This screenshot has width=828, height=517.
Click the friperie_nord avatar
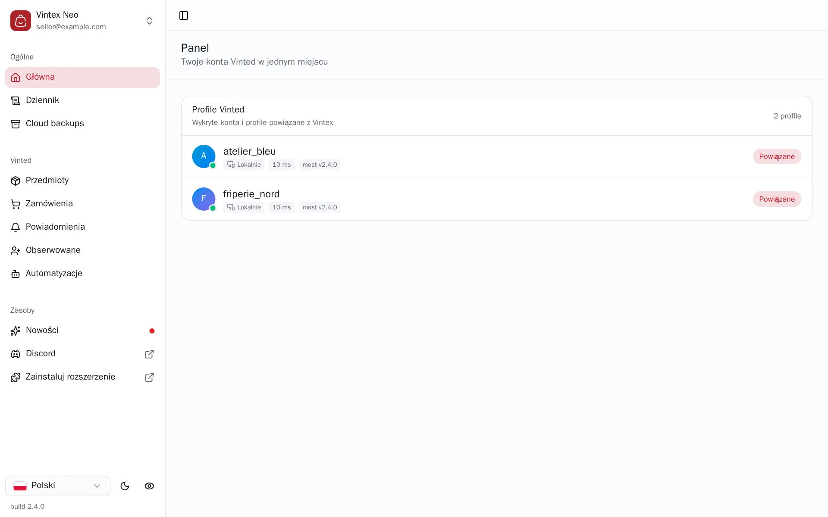pos(204,199)
